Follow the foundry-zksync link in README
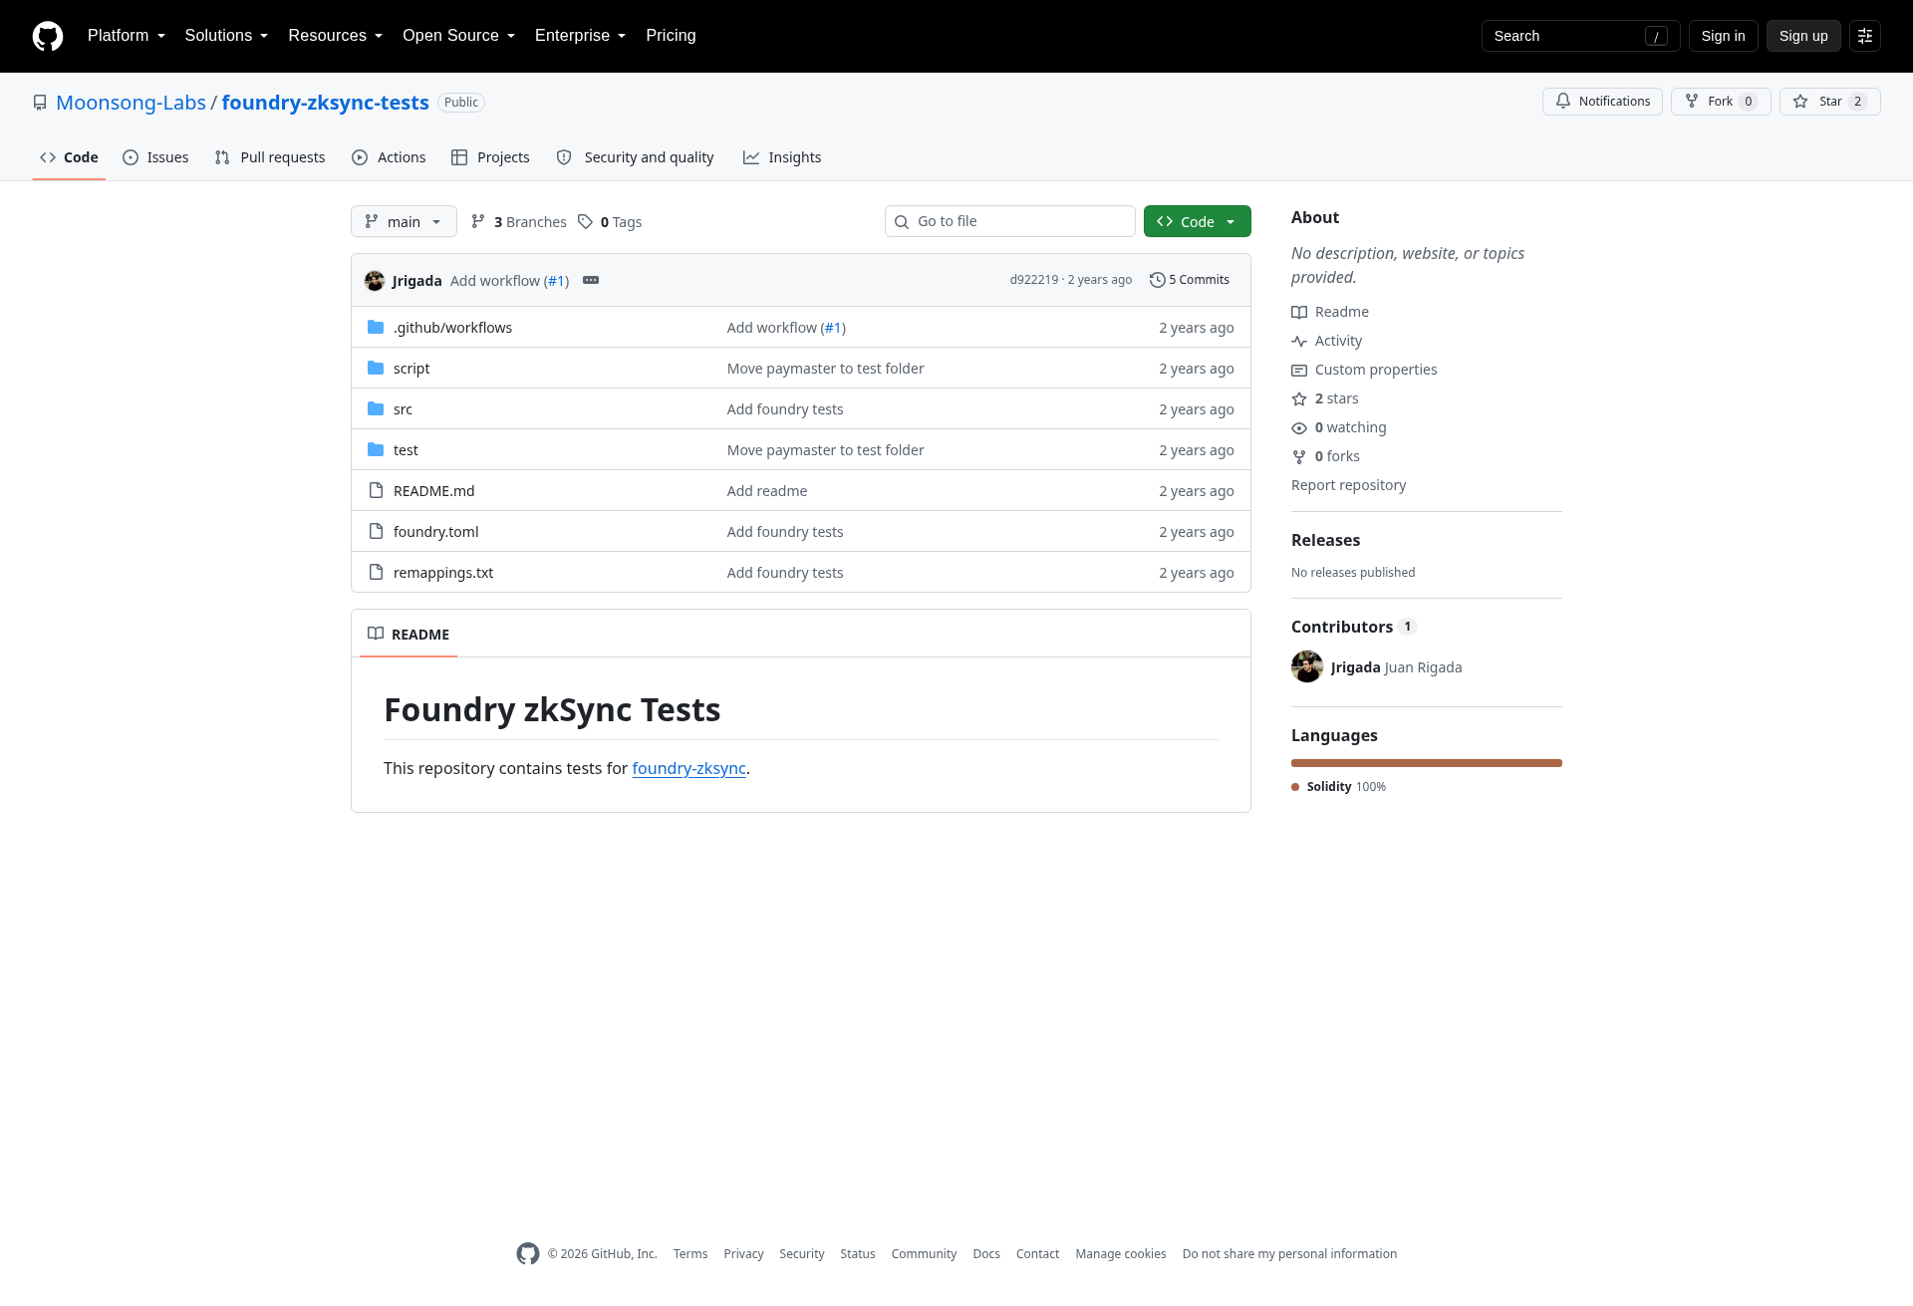The image size is (1913, 1306). point(688,769)
